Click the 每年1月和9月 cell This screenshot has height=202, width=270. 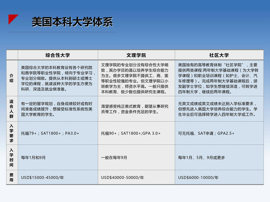58,157
